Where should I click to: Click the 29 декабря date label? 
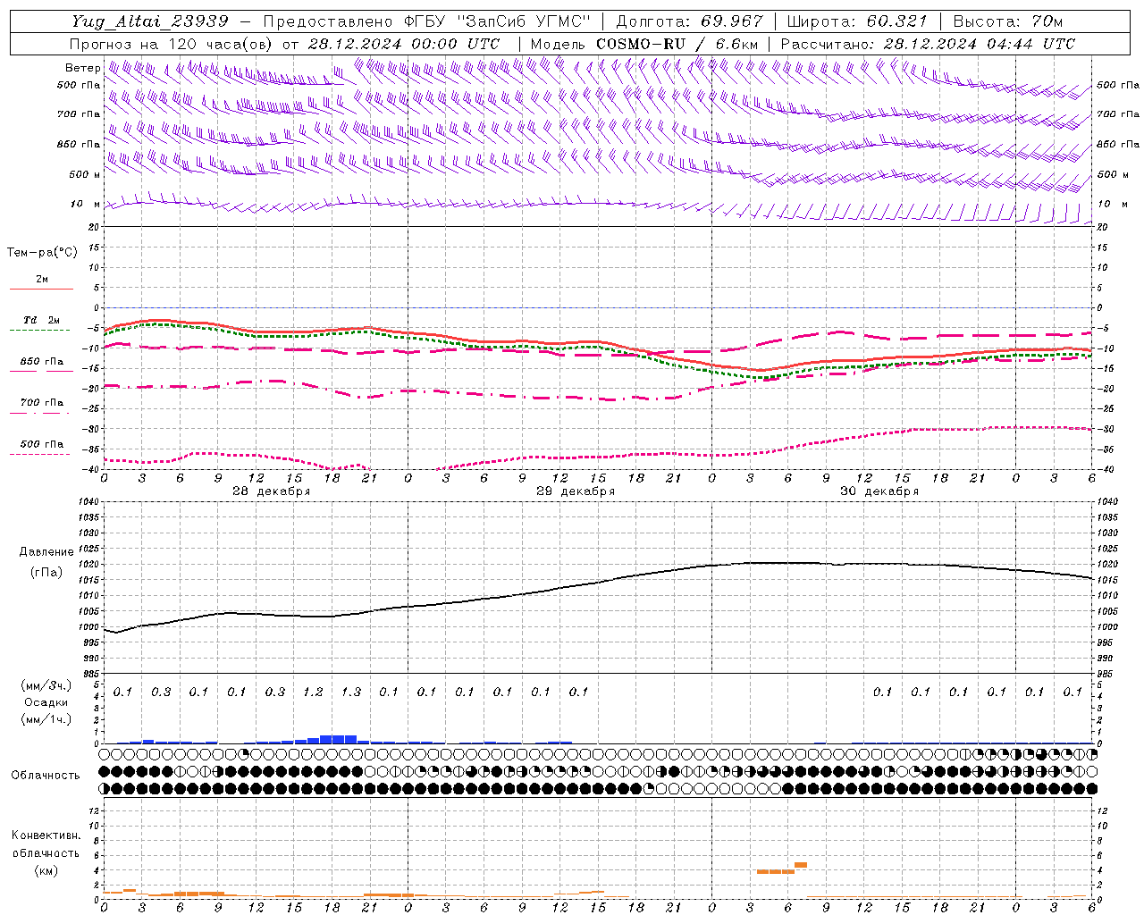[x=575, y=491]
